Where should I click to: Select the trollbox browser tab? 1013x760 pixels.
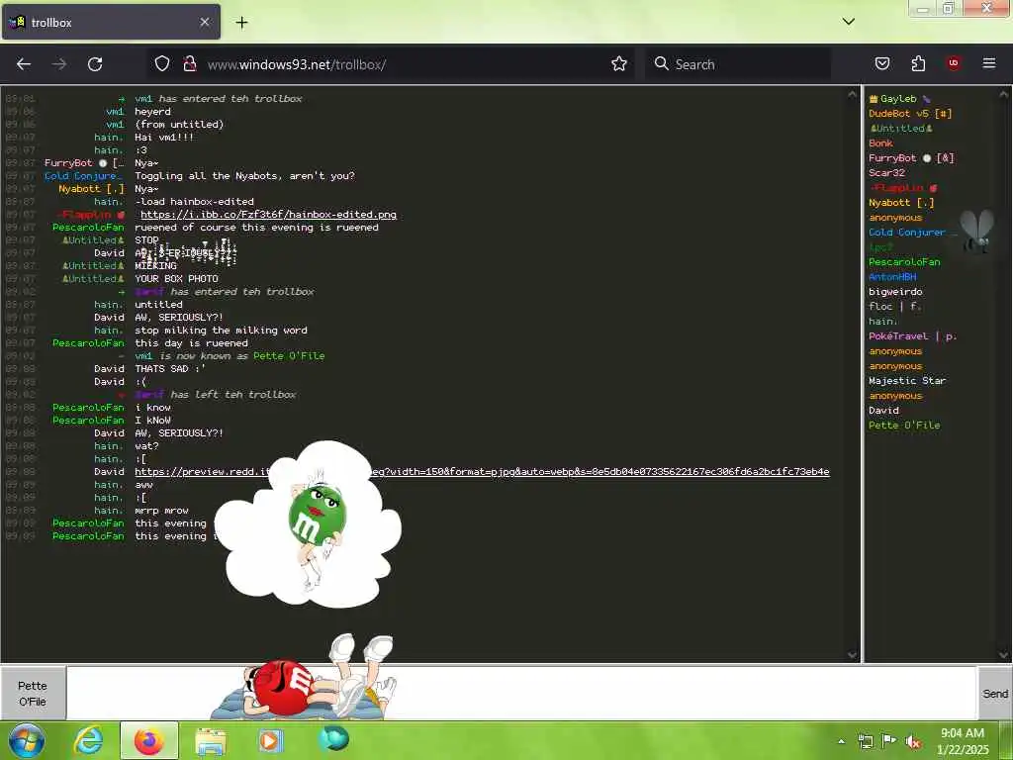coord(111,22)
